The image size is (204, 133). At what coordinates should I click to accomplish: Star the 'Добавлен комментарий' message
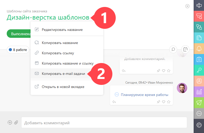[x=169, y=70]
